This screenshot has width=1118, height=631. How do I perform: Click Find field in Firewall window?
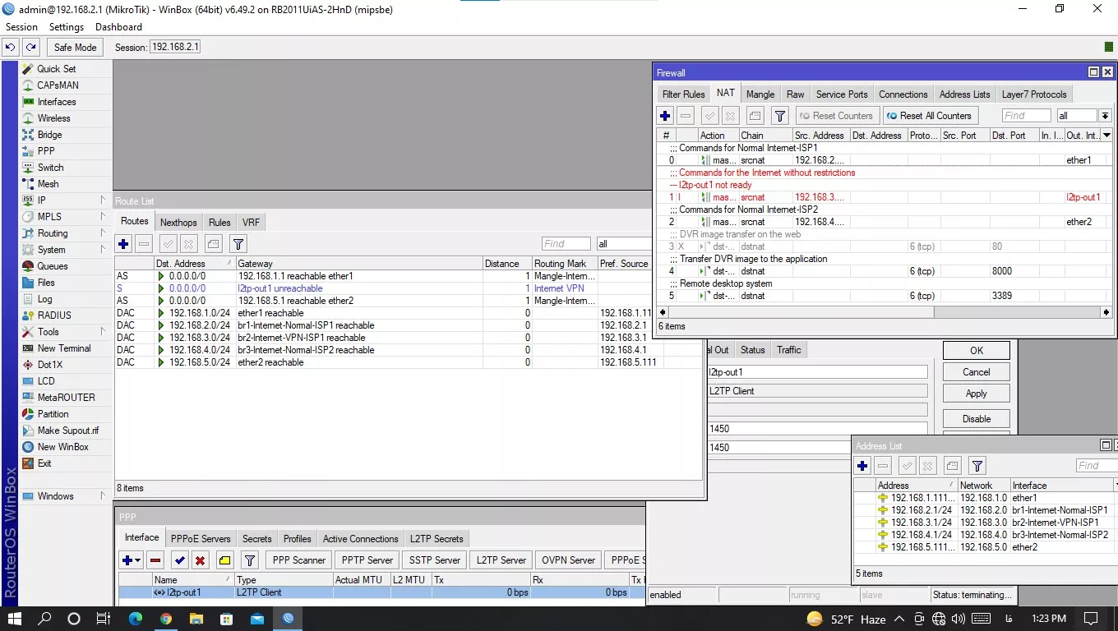tap(1026, 116)
